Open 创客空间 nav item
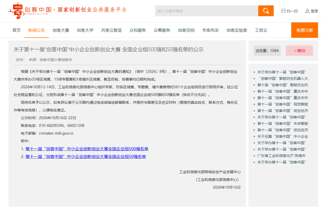324x211 pixels. point(186,30)
